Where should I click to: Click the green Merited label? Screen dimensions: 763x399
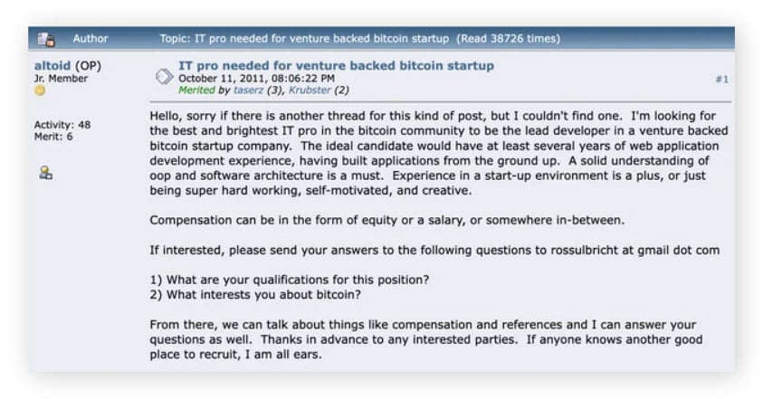pos(196,90)
